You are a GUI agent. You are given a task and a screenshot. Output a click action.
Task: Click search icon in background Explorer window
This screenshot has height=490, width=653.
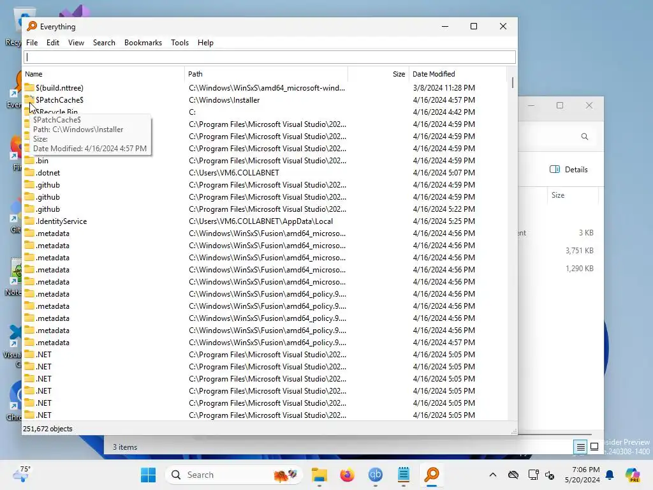[x=585, y=137]
